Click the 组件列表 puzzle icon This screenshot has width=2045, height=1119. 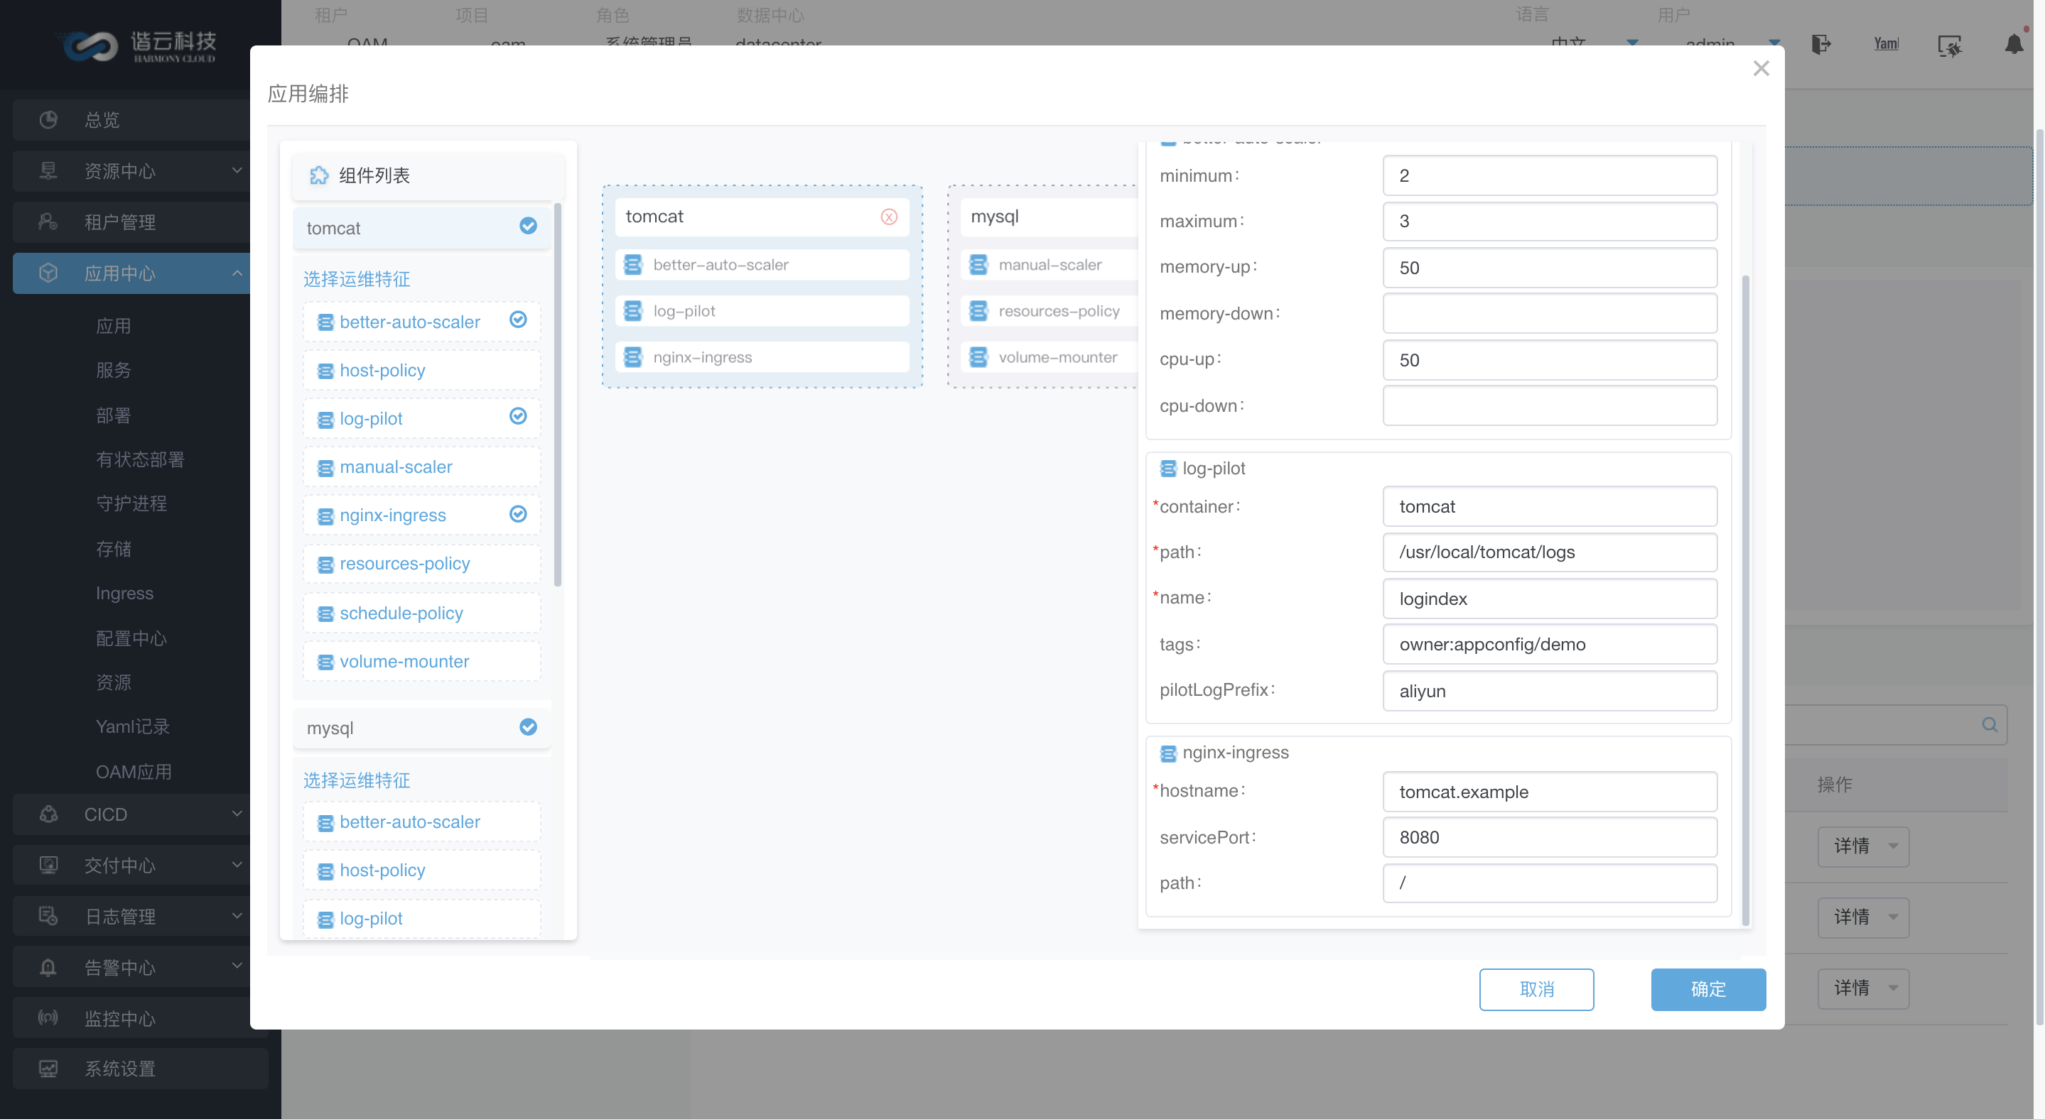click(x=319, y=175)
